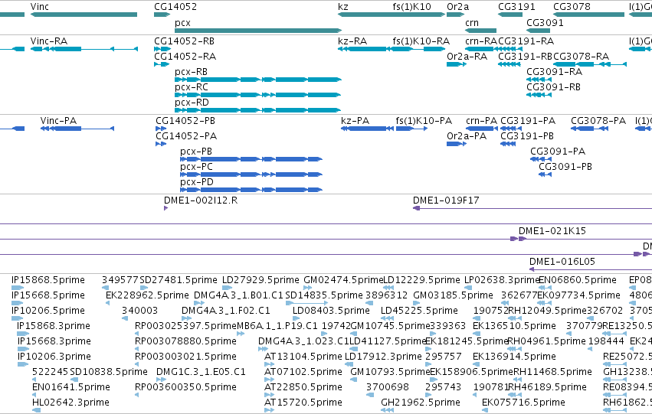This screenshot has height=414, width=652.
Task: Click the EK228962.5prime EST label
Action: click(147, 295)
